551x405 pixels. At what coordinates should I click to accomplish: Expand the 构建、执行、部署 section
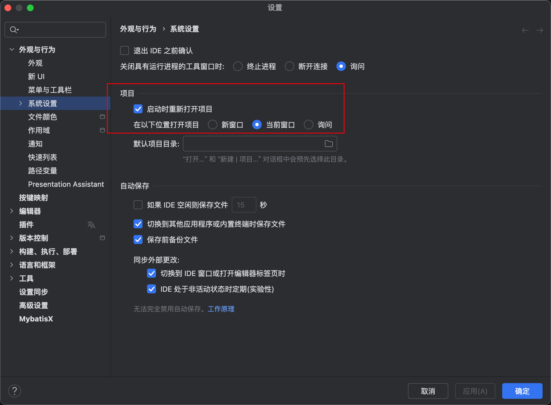[12, 251]
